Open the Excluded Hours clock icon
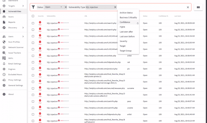 (4, 74)
